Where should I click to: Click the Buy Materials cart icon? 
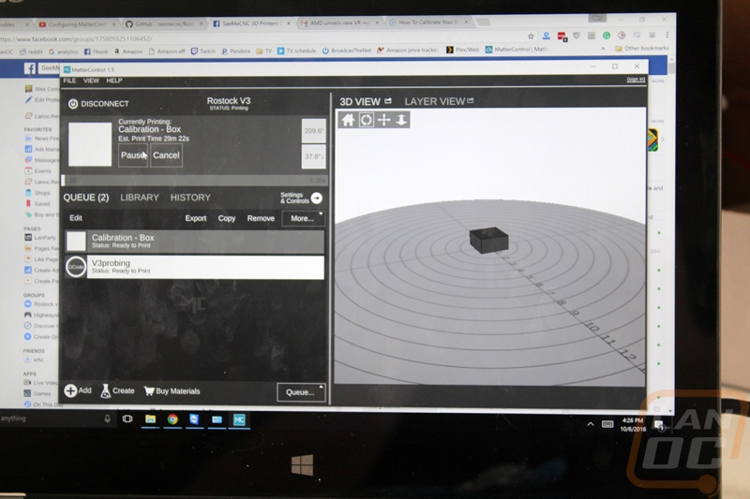149,391
